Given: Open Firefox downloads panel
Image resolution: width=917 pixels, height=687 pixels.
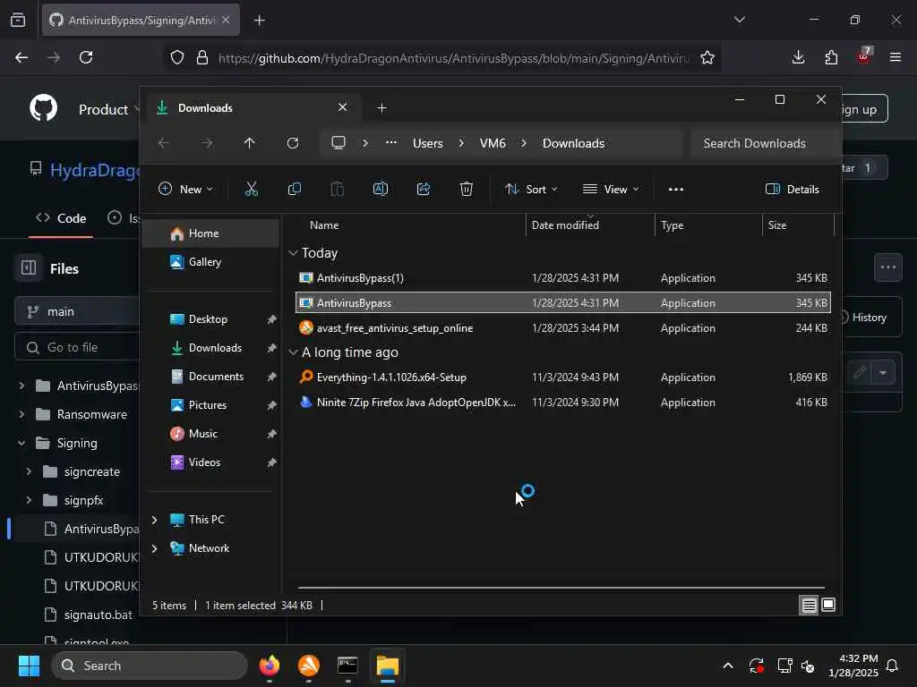Looking at the screenshot, I should pos(798,57).
